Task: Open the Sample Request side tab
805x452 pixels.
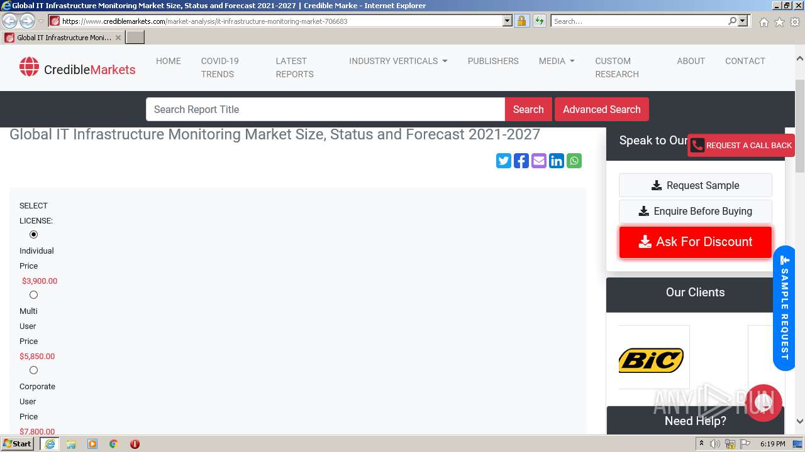Action: [x=784, y=308]
